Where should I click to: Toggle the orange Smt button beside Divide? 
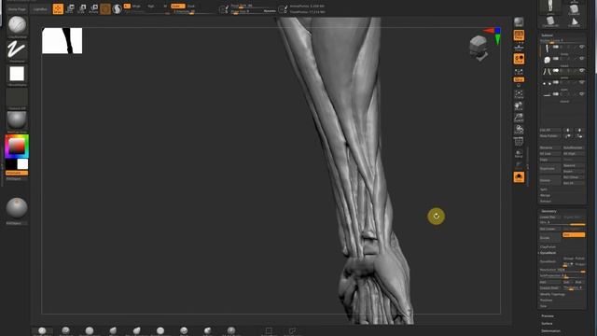pyautogui.click(x=574, y=235)
